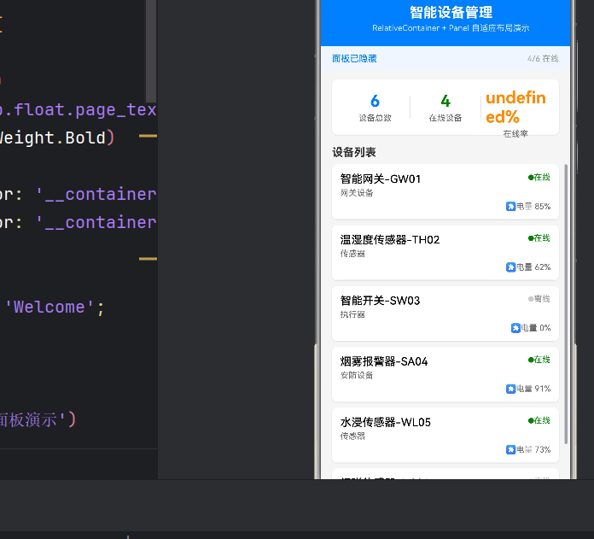Image resolution: width=594 pixels, height=539 pixels.
Task: Click the 4/6 在线 online count text
Action: click(x=543, y=59)
